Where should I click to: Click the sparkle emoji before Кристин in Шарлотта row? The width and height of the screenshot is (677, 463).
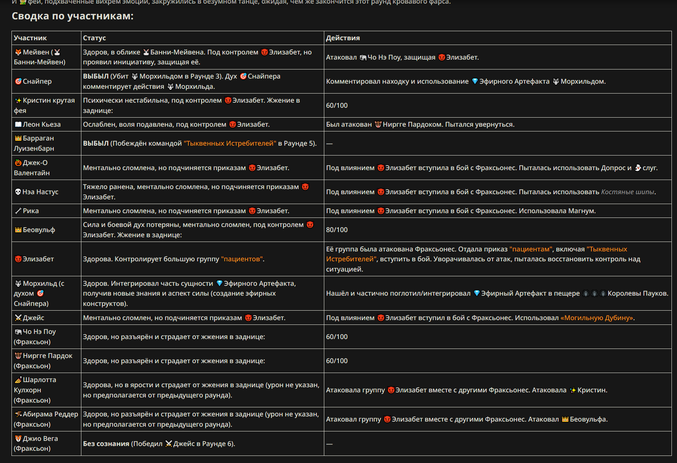573,390
